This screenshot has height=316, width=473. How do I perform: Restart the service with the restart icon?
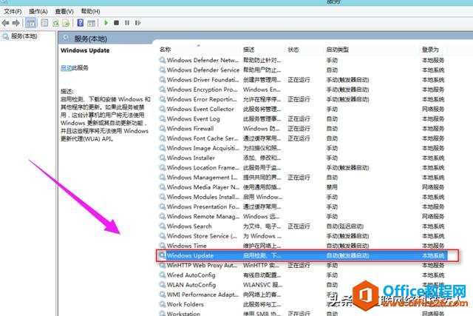138,23
